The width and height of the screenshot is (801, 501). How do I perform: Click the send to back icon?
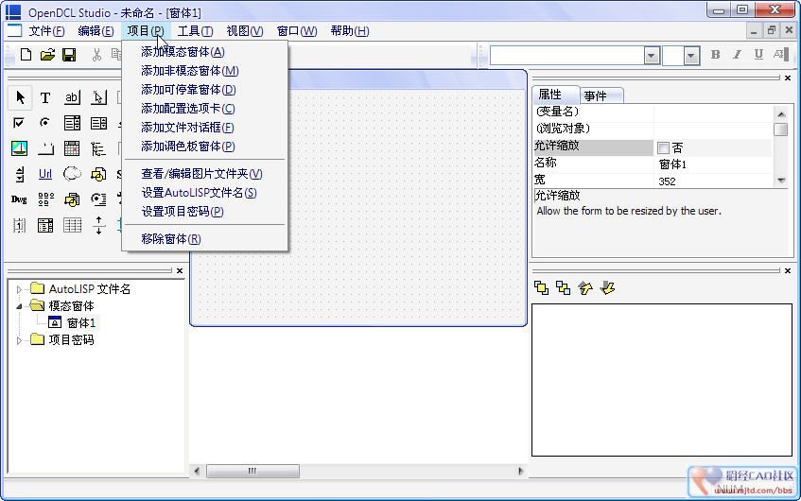tap(564, 288)
